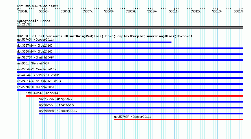Click the blue gain bar under dgv3367n100
The image size is (251, 139).
click(x=130, y=48)
